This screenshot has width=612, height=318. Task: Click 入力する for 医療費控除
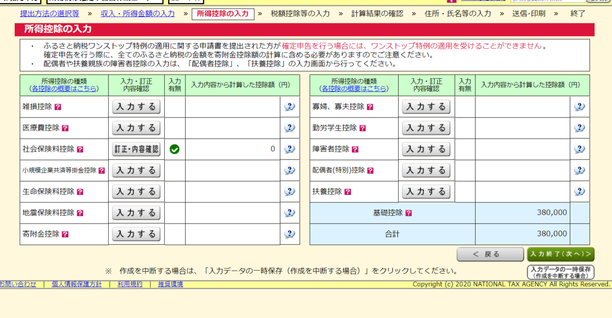point(136,128)
